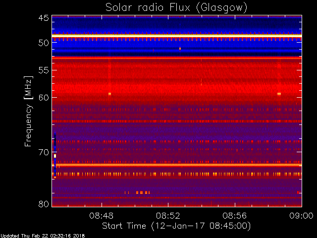Click the 'Solar radio Flux (Glasgow)' title
The height and width of the screenshot is (238, 317).
pos(176,8)
